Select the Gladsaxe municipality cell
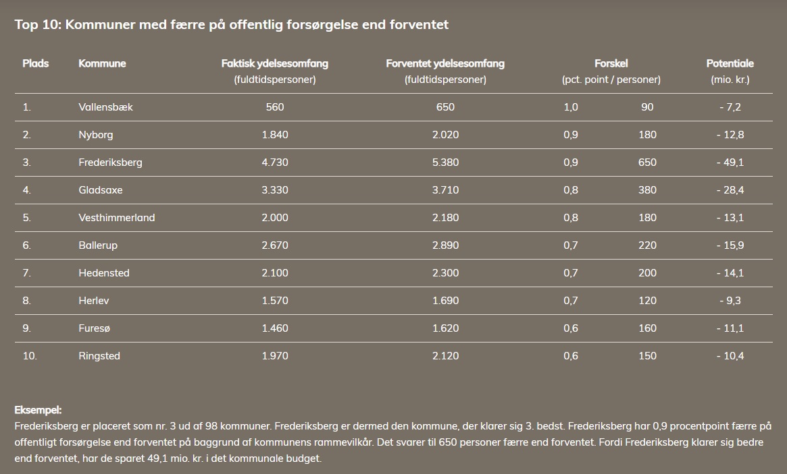This screenshot has width=787, height=474. coord(101,190)
